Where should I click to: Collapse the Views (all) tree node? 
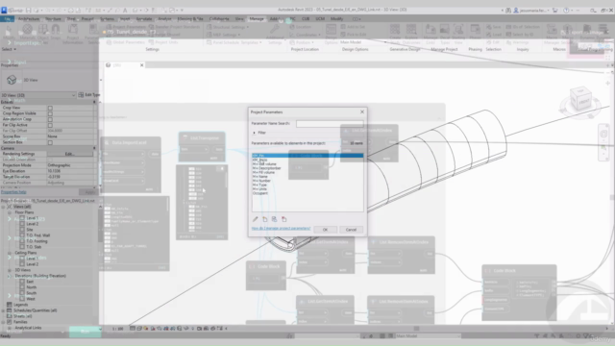click(x=4, y=207)
